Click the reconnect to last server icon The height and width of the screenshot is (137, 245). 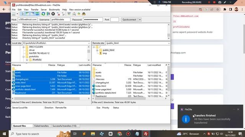[63, 14]
